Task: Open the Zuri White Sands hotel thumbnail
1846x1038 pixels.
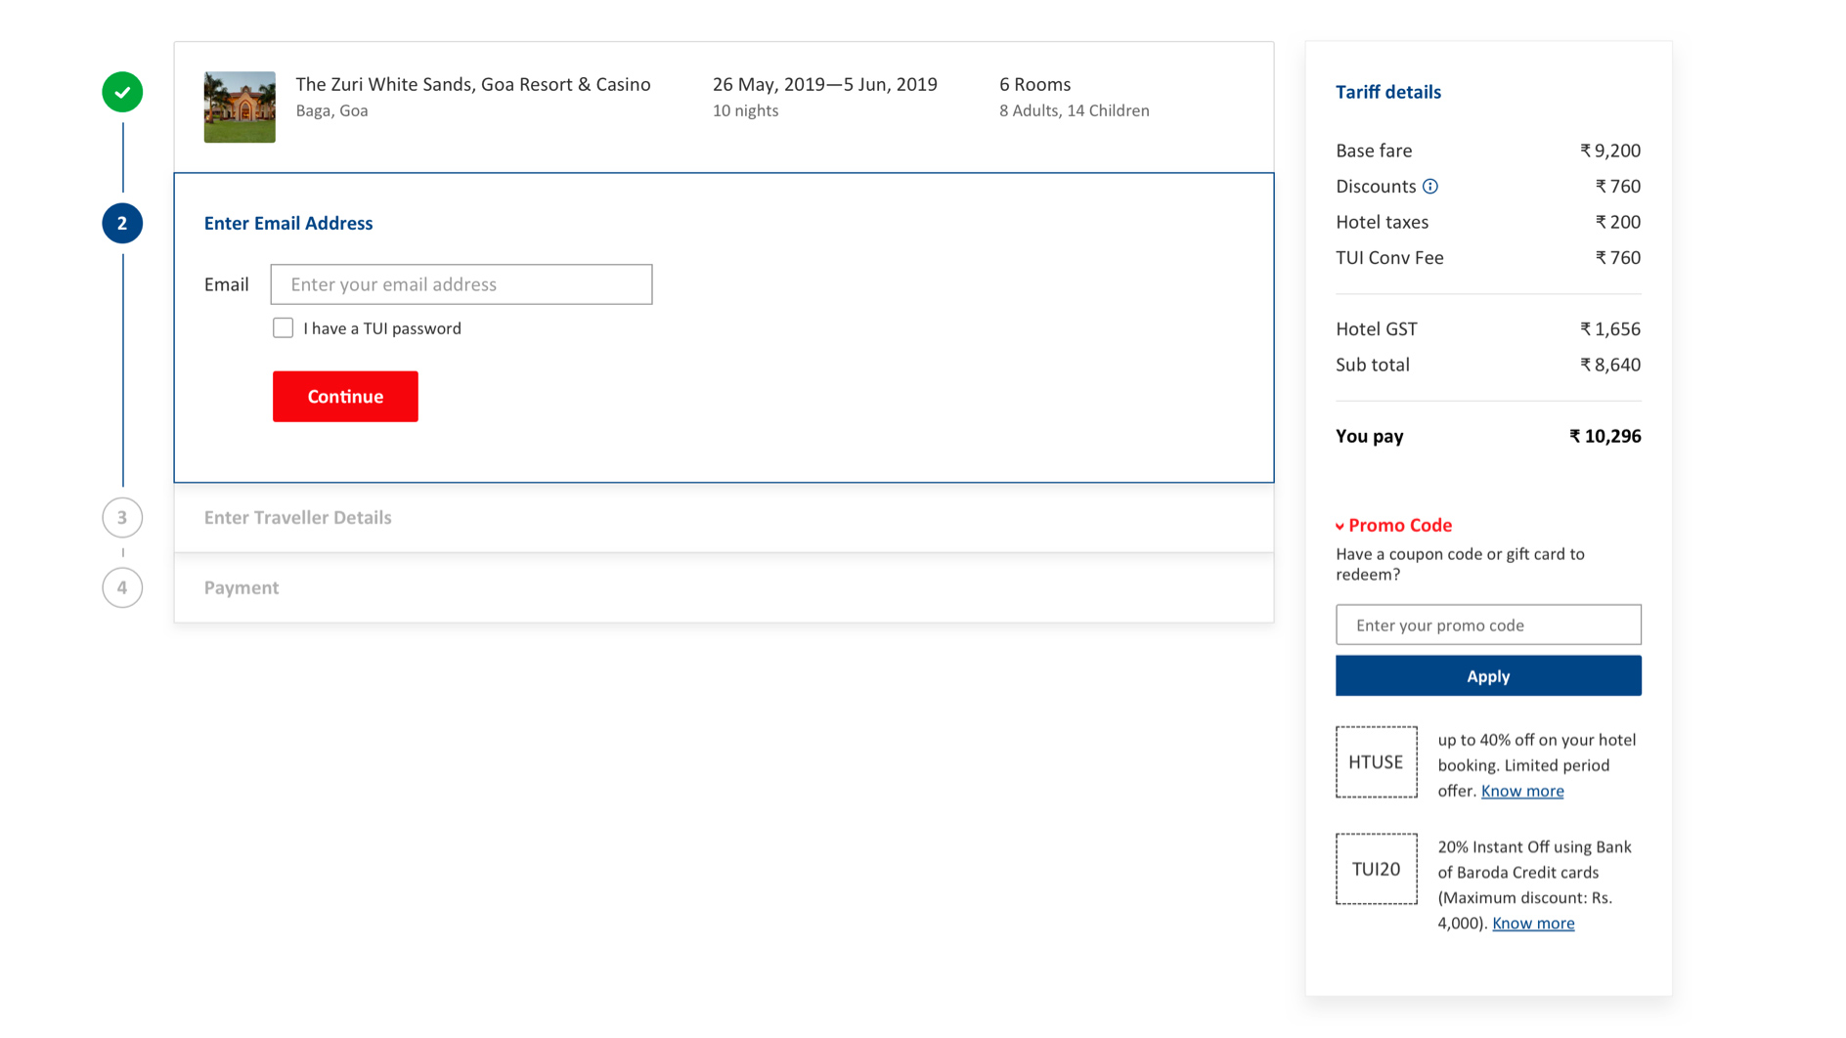Action: point(240,107)
